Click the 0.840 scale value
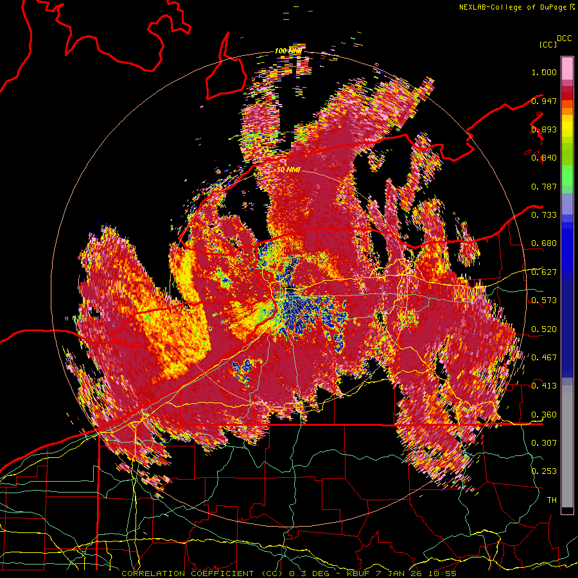 tap(544, 158)
